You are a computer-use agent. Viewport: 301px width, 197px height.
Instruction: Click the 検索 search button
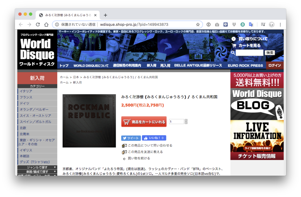(270, 53)
